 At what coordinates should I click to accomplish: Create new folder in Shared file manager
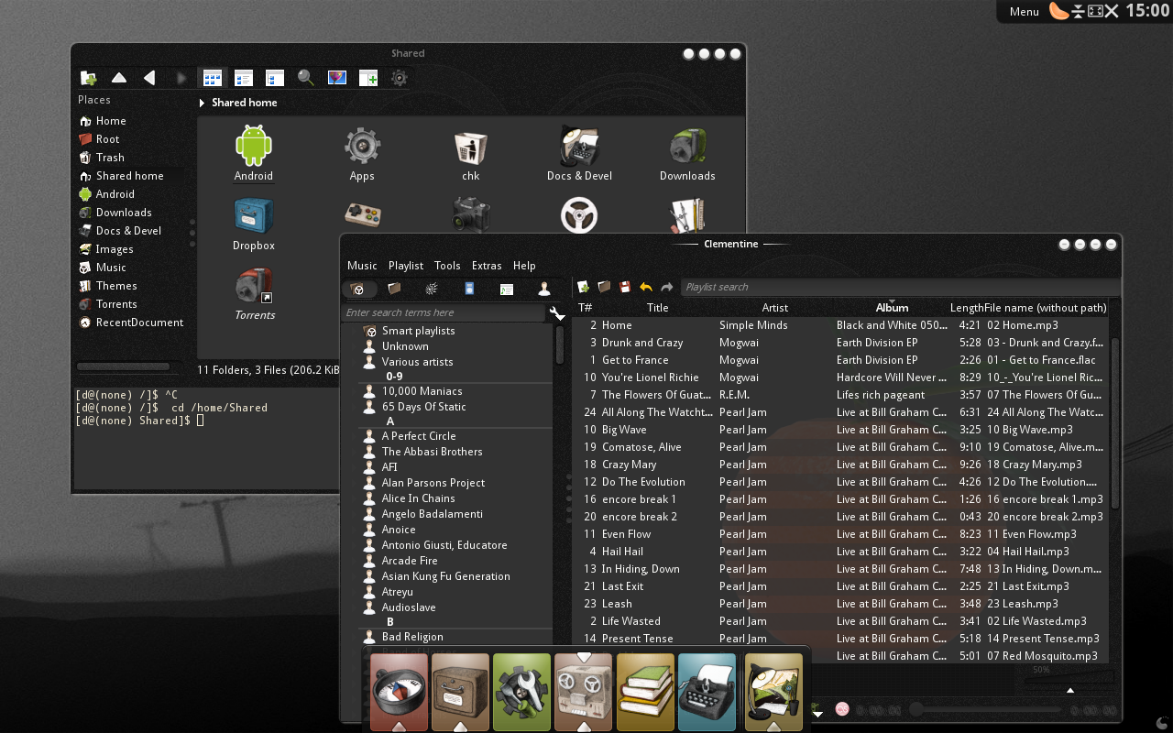[x=89, y=78]
